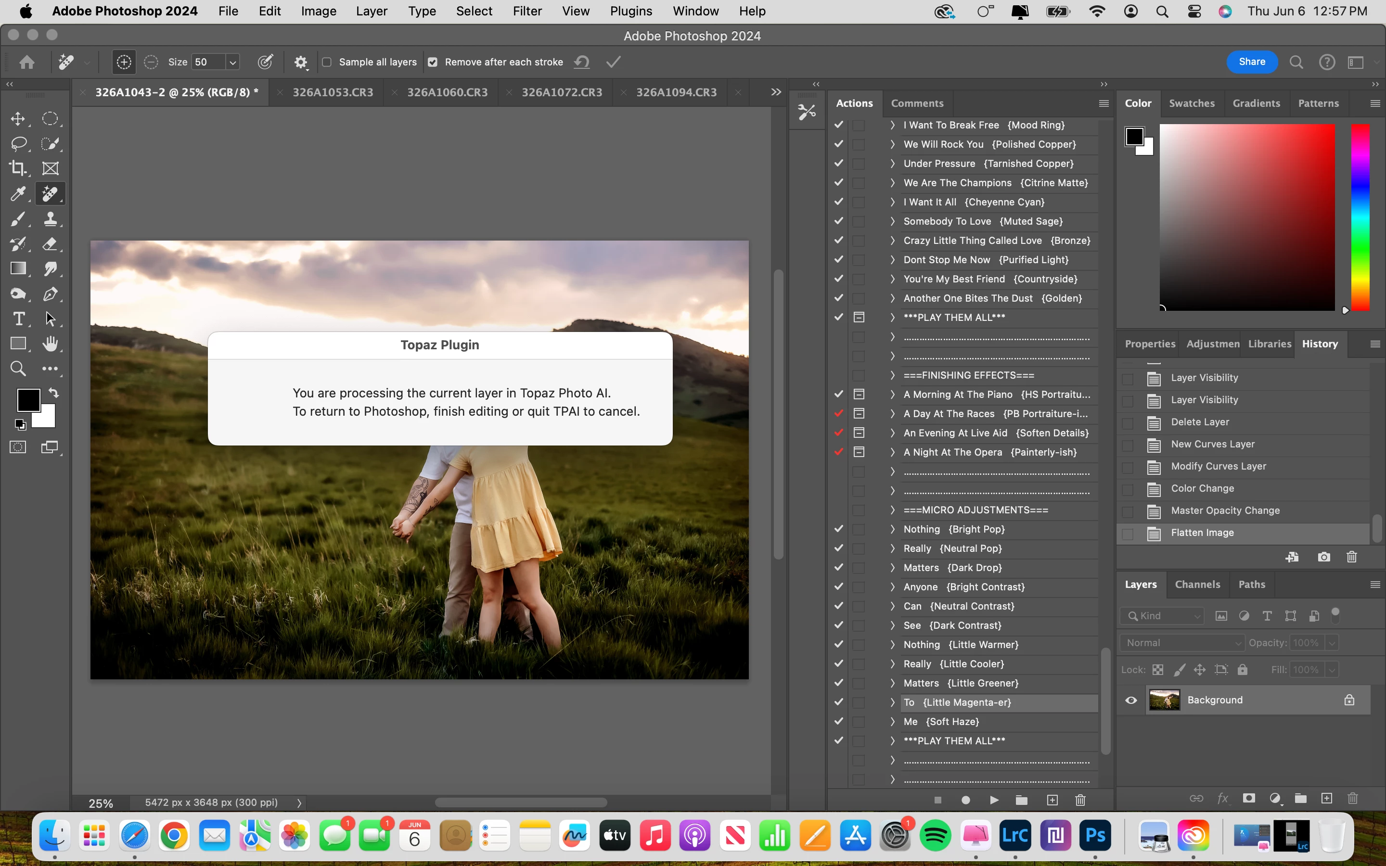Screen dimensions: 1386x866
Task: Uncheck Remove after each stroke
Action: point(433,62)
